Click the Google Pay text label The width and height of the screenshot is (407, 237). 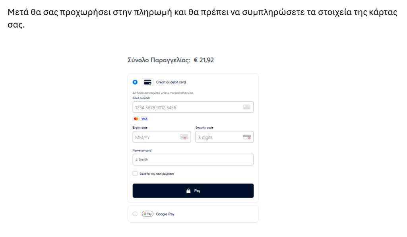tap(165, 214)
